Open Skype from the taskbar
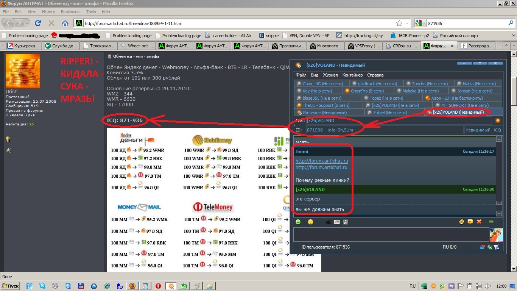 (42, 286)
